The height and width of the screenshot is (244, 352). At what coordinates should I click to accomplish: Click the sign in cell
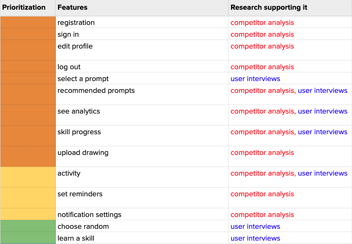click(68, 35)
